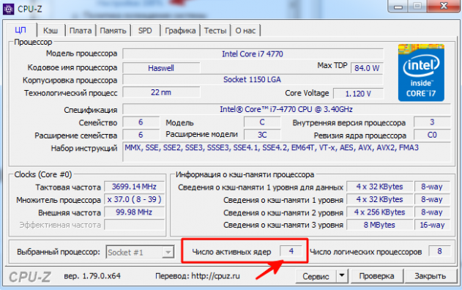
Task: Click the L2 cache 4 x 256 KBytes value
Action: click(379, 212)
